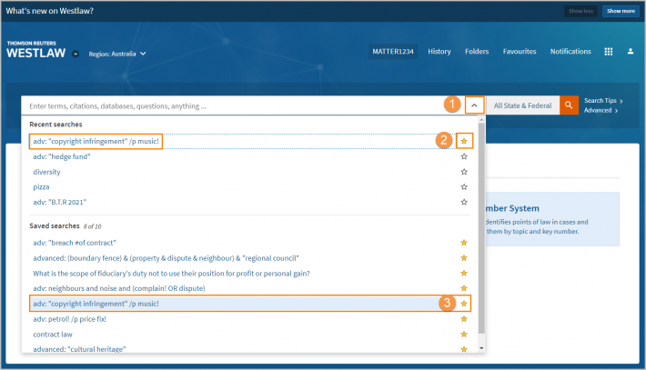This screenshot has width=646, height=370.
Task: Unstar the saved "copyright infringement" /p music! search
Action: [x=464, y=304]
